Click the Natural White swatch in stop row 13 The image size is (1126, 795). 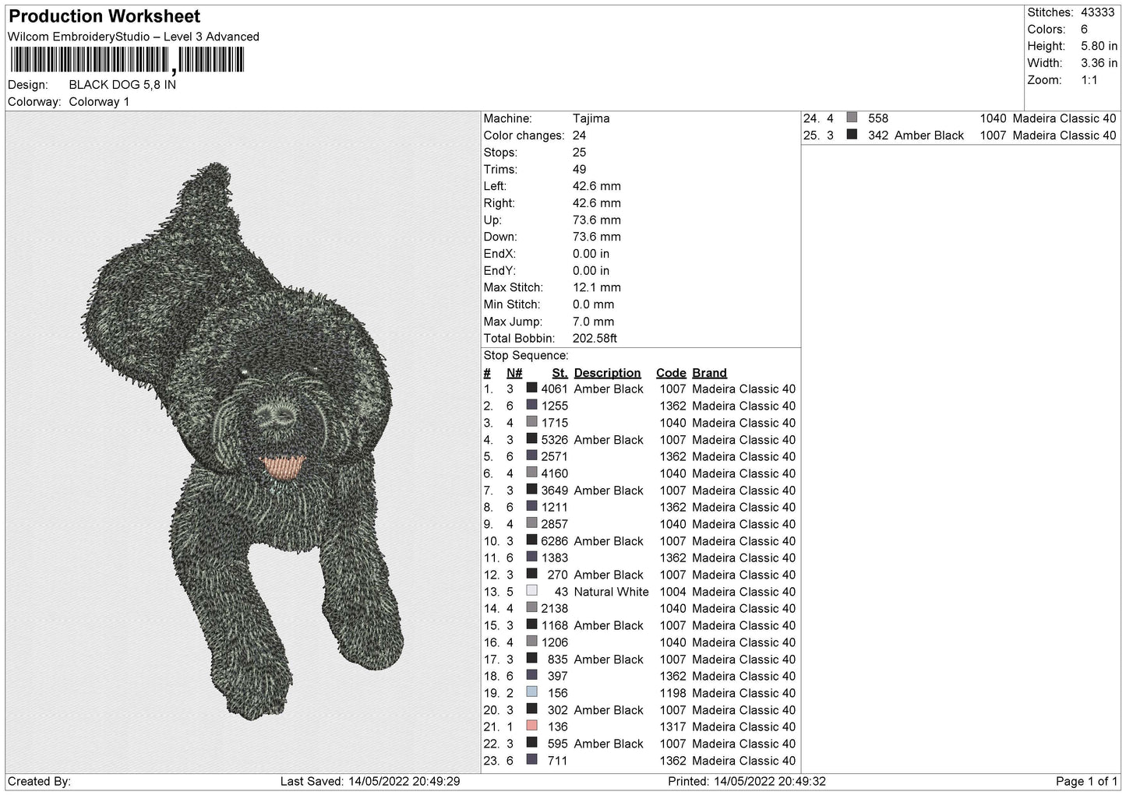pos(531,591)
